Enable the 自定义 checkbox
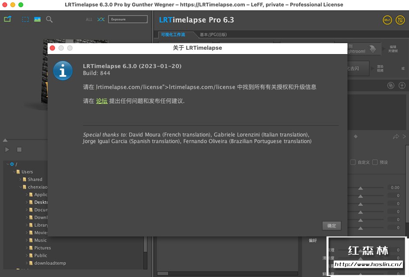The width and height of the screenshot is (409, 277). click(x=353, y=162)
